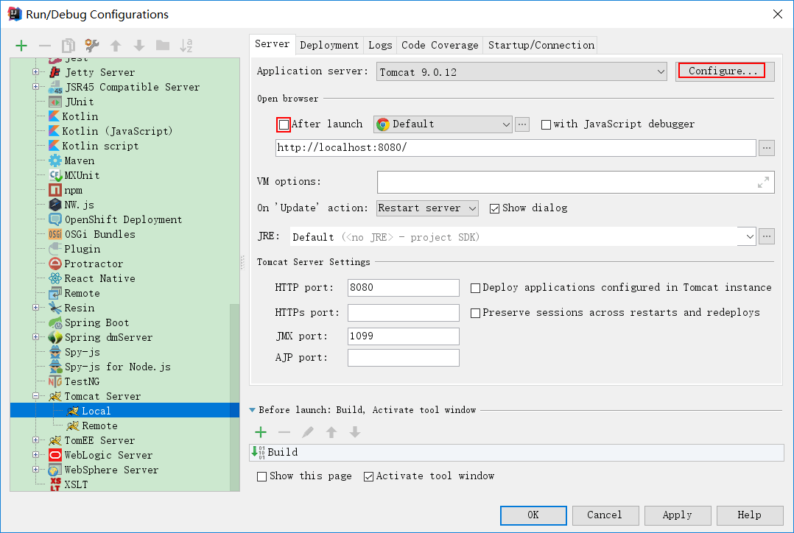Click the OK button
The height and width of the screenshot is (533, 794).
coord(533,515)
